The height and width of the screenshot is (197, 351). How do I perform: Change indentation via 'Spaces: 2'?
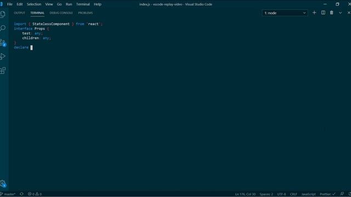coord(266,194)
